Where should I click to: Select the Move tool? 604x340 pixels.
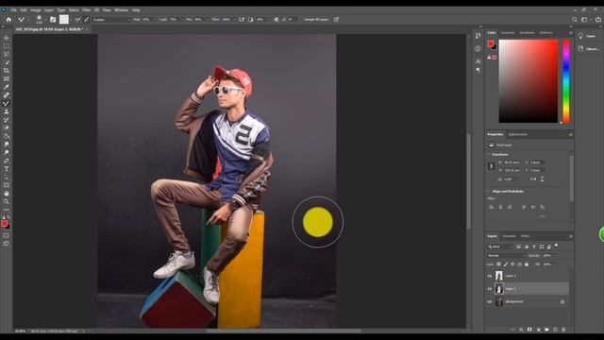pyautogui.click(x=7, y=38)
